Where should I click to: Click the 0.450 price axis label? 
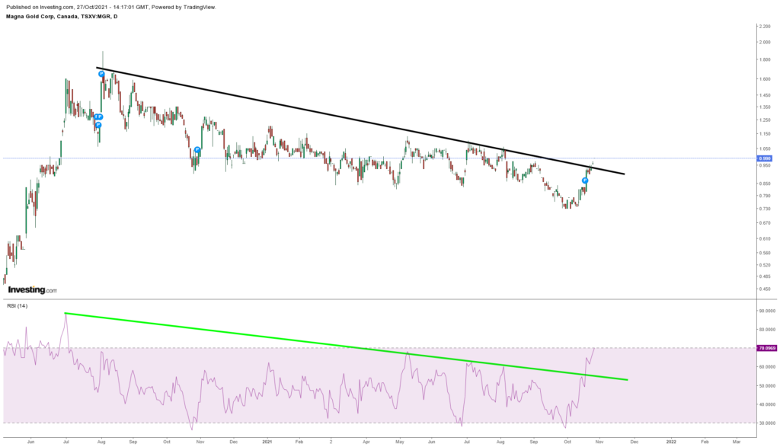point(765,289)
